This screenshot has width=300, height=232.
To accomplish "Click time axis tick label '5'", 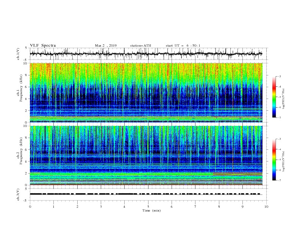I will (148, 207).
